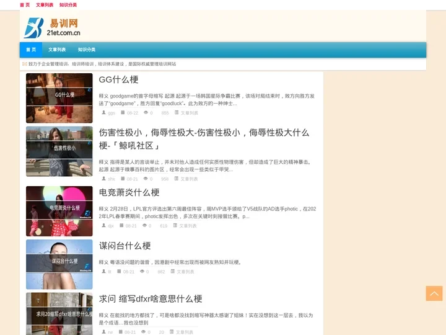
Task: Click the excerpt starting 释义 goodgame的首字母缩写
Action: pyautogui.click(x=207, y=100)
